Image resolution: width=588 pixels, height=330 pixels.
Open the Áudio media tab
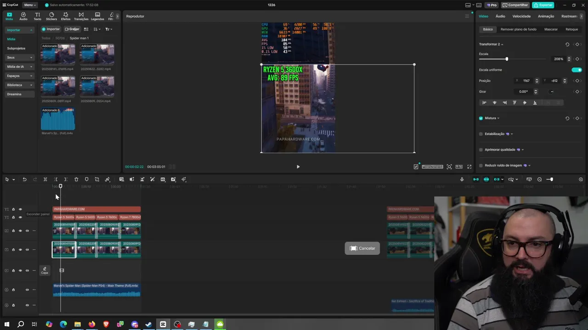pyautogui.click(x=23, y=16)
